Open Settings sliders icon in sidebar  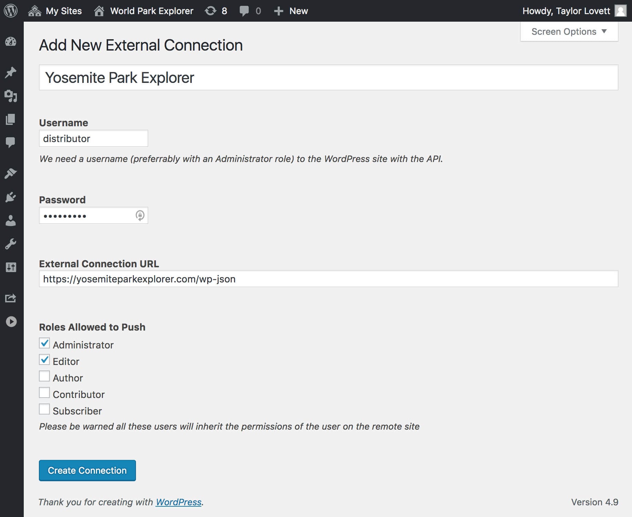pos(11,267)
